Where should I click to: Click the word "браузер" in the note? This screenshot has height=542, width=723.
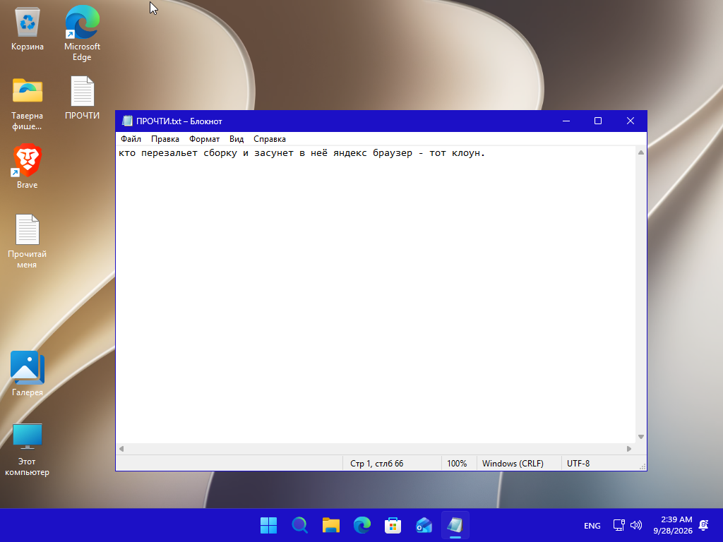pyautogui.click(x=393, y=153)
